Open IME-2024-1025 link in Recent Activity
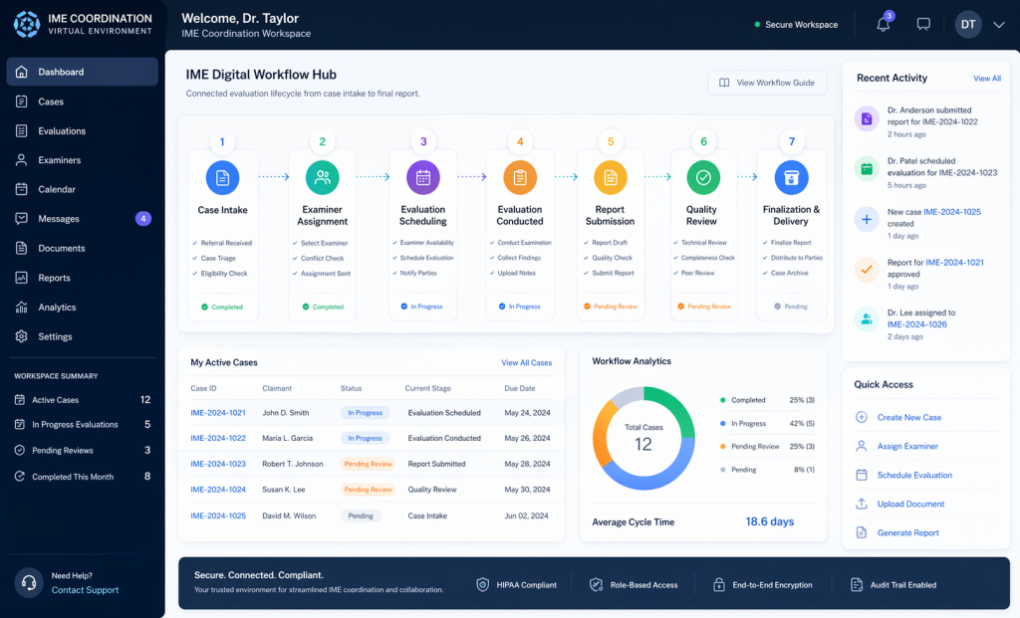Image resolution: width=1020 pixels, height=618 pixels. pyautogui.click(x=951, y=212)
